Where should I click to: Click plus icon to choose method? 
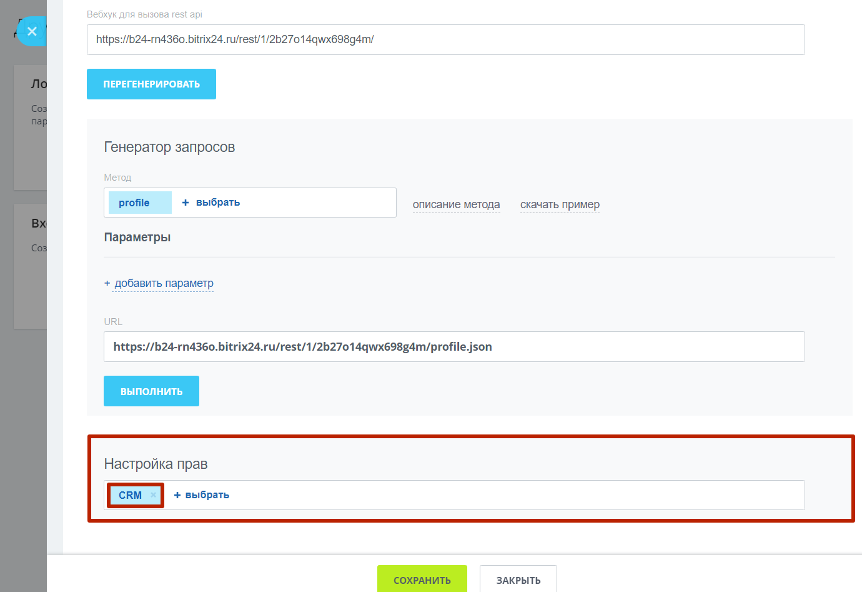186,203
